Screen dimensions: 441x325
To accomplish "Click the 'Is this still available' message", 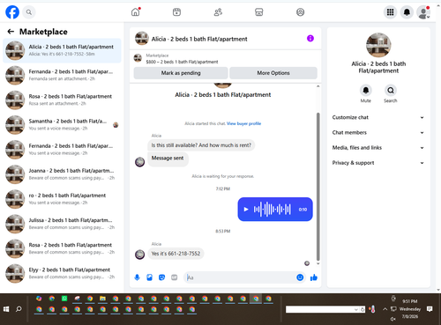I will pyautogui.click(x=201, y=145).
